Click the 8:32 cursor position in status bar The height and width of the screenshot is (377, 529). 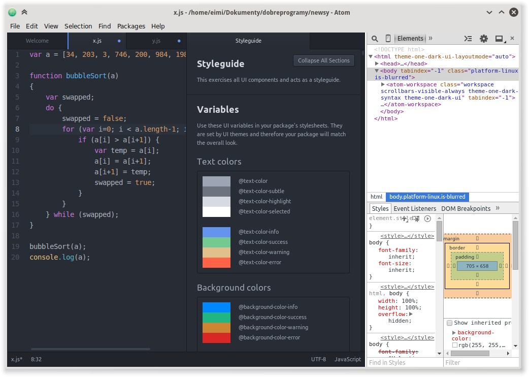[x=36, y=359]
